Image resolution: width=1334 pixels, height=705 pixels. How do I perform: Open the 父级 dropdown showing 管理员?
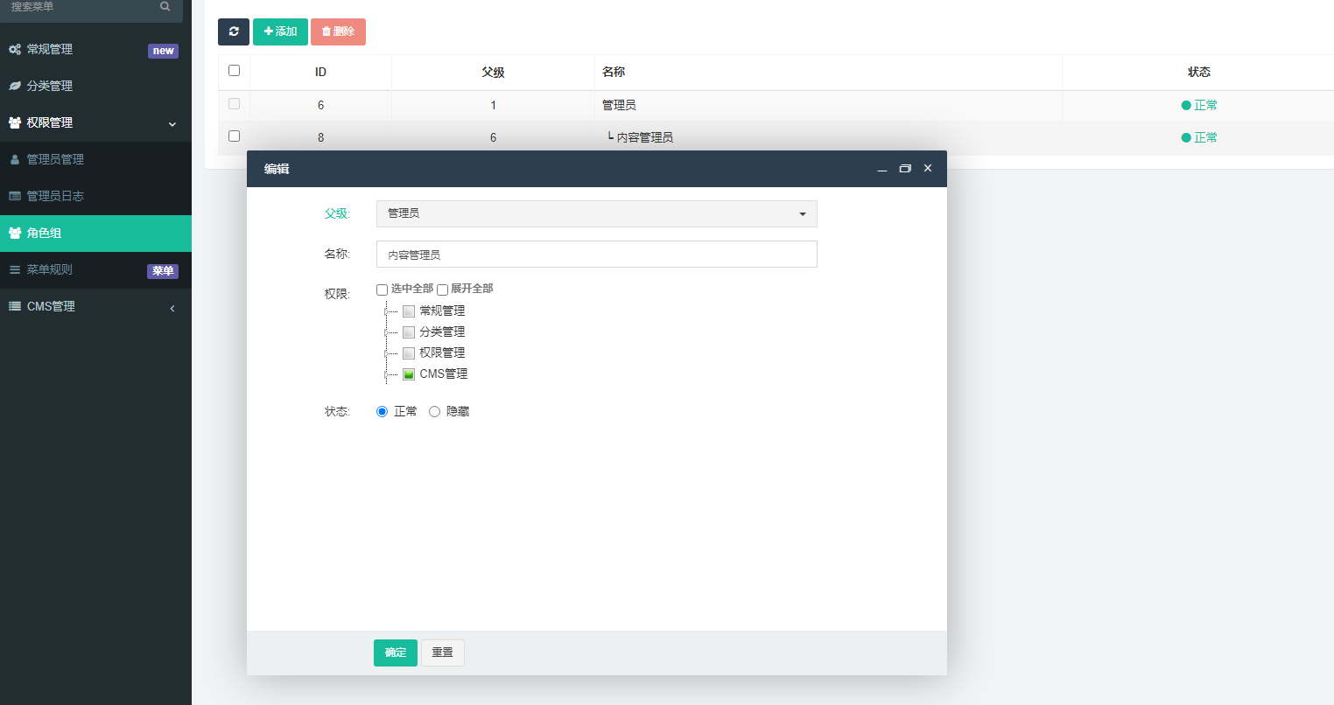[597, 213]
